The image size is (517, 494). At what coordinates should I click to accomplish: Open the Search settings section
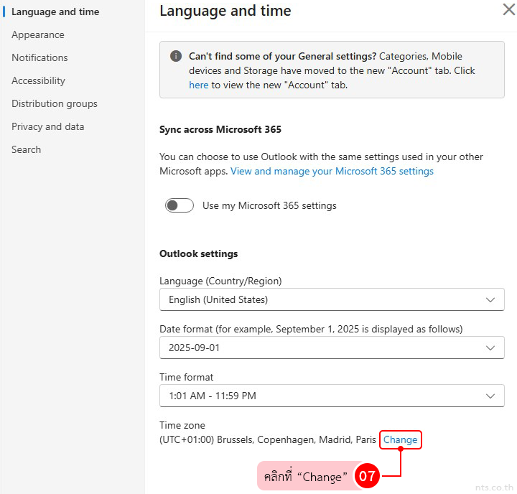tap(26, 149)
